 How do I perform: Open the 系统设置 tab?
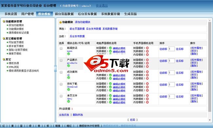11,14
